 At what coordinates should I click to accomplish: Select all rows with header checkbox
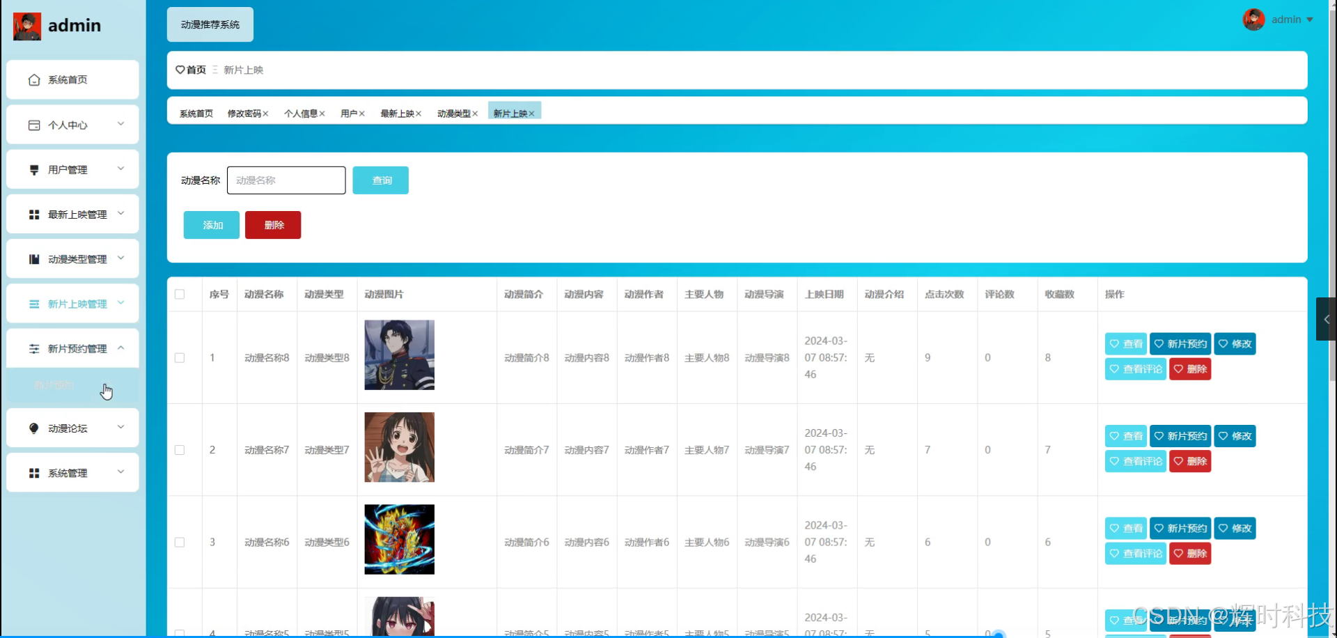tap(180, 295)
